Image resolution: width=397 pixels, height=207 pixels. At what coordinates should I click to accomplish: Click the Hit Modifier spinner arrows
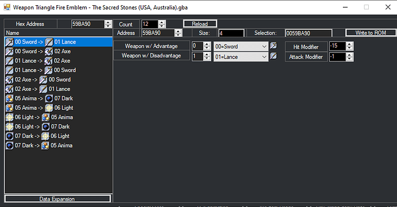click(x=349, y=46)
